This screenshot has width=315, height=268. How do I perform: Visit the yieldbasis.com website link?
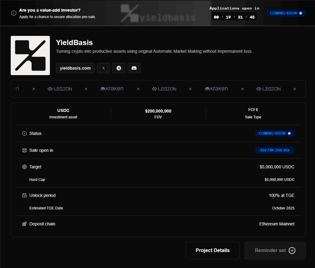75,68
